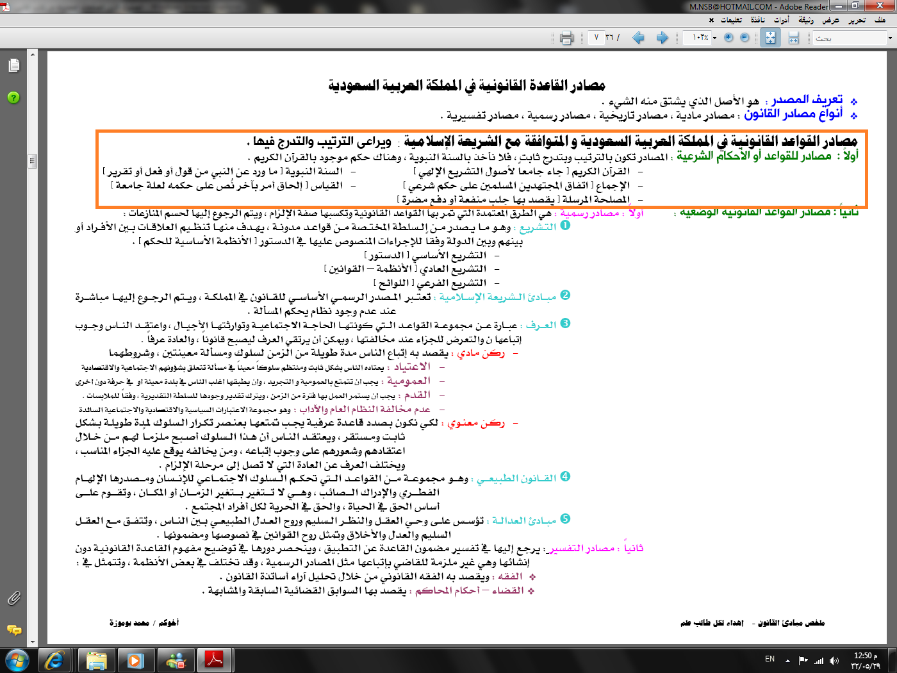The width and height of the screenshot is (897, 673).
Task: Click the magenta heading مصادر التفسير
Action: click(x=582, y=549)
